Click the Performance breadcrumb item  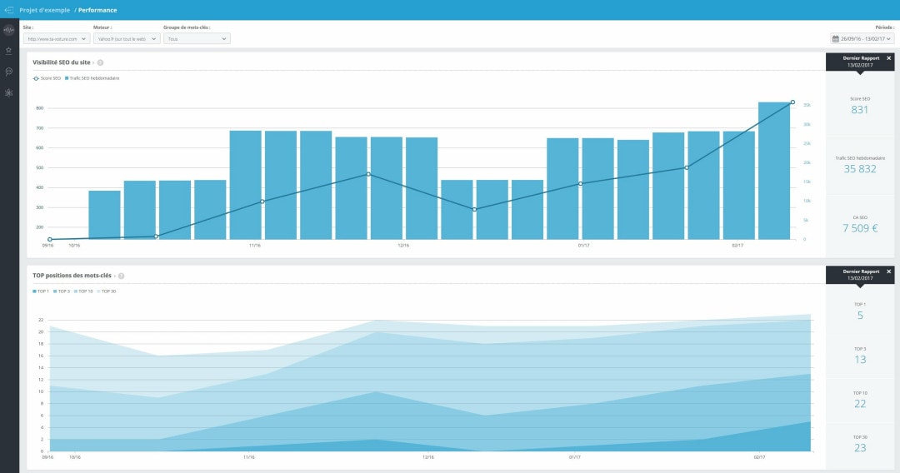point(97,10)
